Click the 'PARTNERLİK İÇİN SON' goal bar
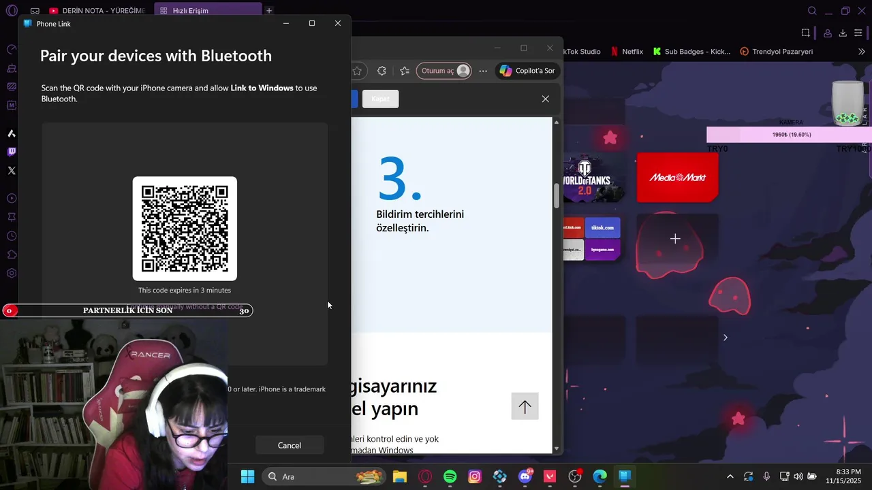The height and width of the screenshot is (490, 872). coord(127,310)
